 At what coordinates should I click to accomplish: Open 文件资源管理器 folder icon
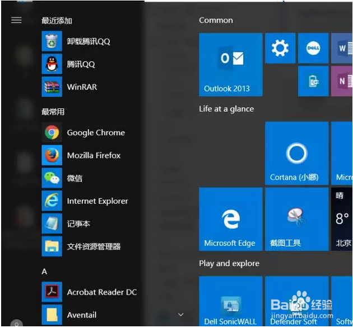(52, 246)
